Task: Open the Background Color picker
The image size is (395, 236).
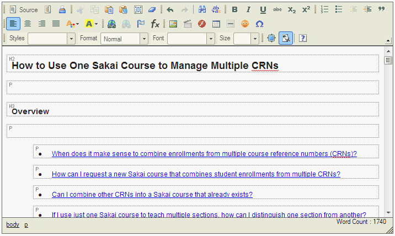Action: (91, 24)
